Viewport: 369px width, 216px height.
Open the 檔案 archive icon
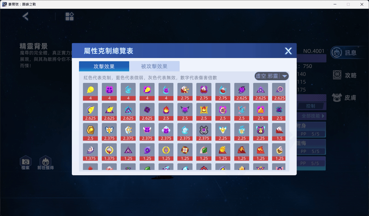coord(25,163)
